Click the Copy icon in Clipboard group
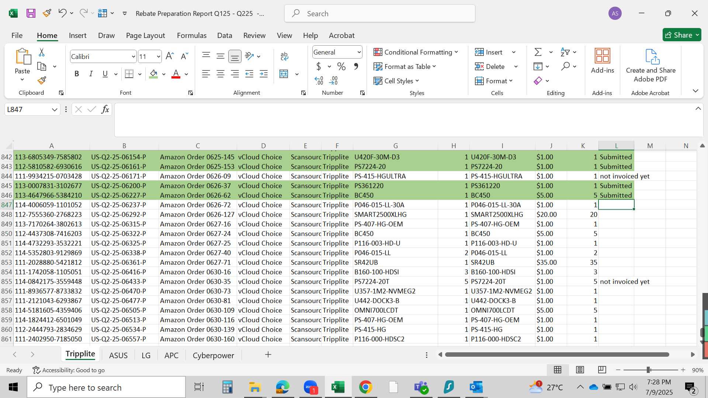This screenshot has height=398, width=708. point(42,67)
